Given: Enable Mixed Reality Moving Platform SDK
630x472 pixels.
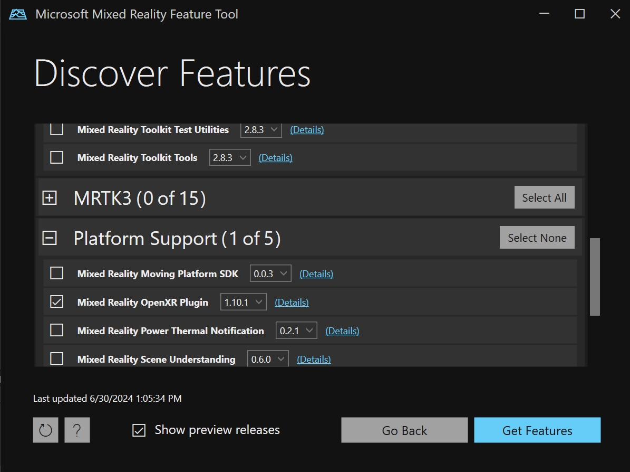Looking at the screenshot, I should [56, 273].
